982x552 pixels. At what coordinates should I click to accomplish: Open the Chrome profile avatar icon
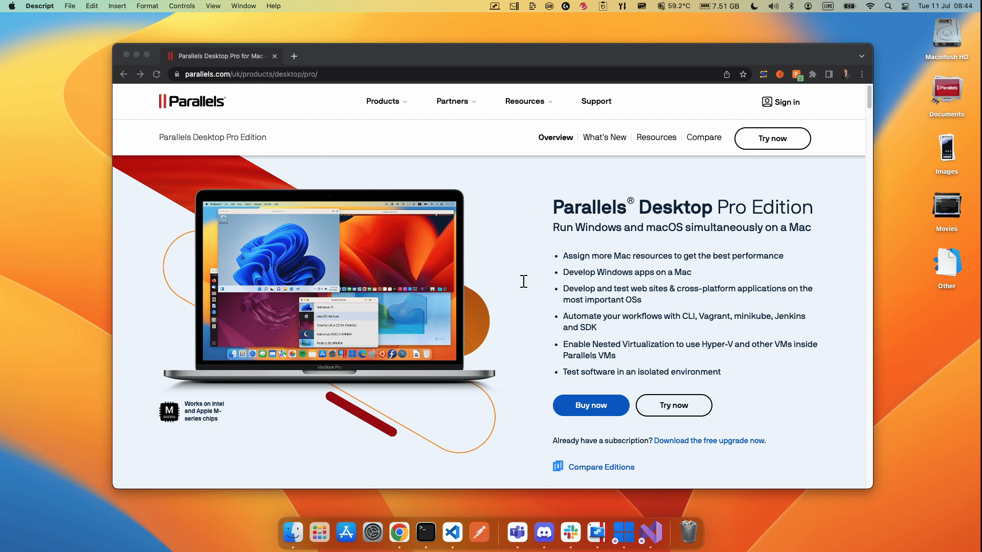tap(846, 74)
